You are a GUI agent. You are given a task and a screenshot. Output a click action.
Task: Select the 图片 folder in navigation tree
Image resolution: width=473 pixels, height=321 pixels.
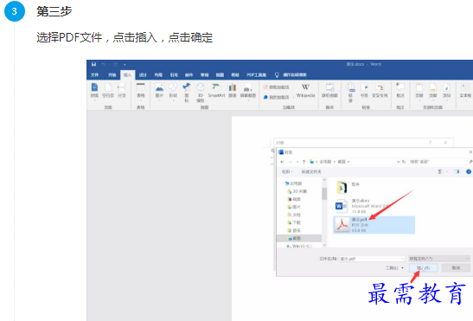[294, 207]
